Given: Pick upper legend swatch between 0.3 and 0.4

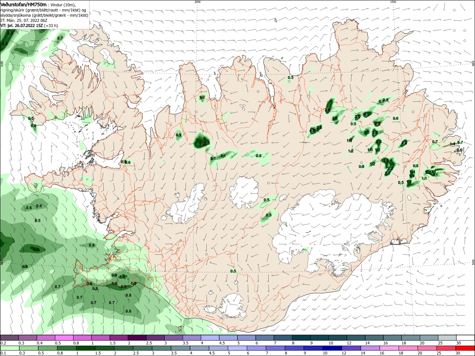Looking at the screenshot, I should pos(27,338).
